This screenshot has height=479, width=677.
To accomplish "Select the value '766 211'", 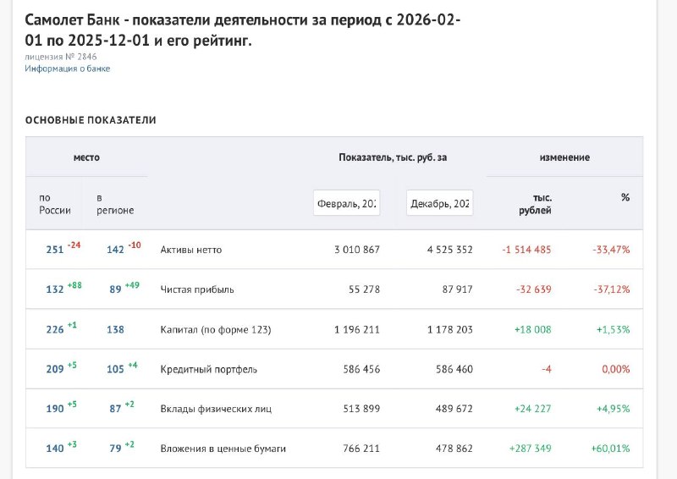I will (362, 449).
